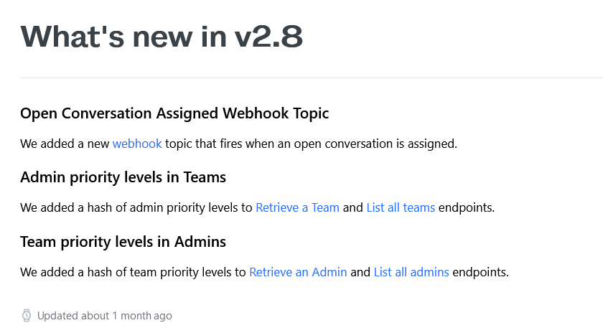Click the "What's new in v2.8" page title
Screen dimensions: 603x333
click(162, 37)
